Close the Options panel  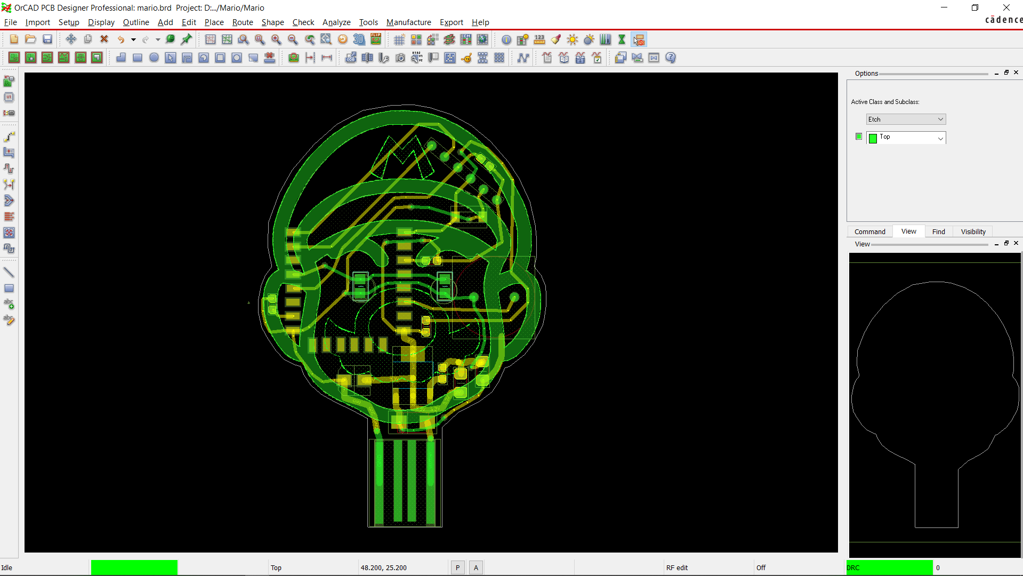pyautogui.click(x=1016, y=73)
